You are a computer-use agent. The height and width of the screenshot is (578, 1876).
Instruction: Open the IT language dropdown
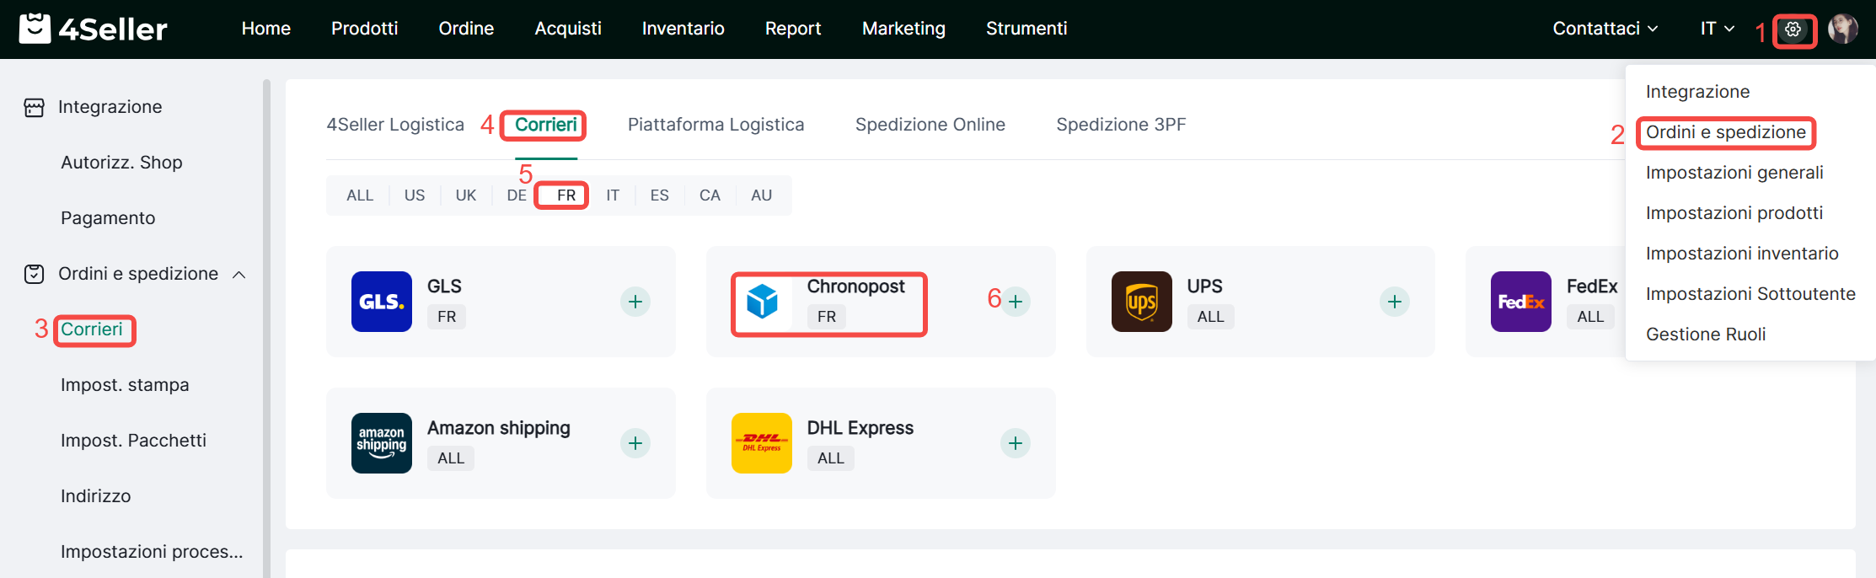[1717, 29]
